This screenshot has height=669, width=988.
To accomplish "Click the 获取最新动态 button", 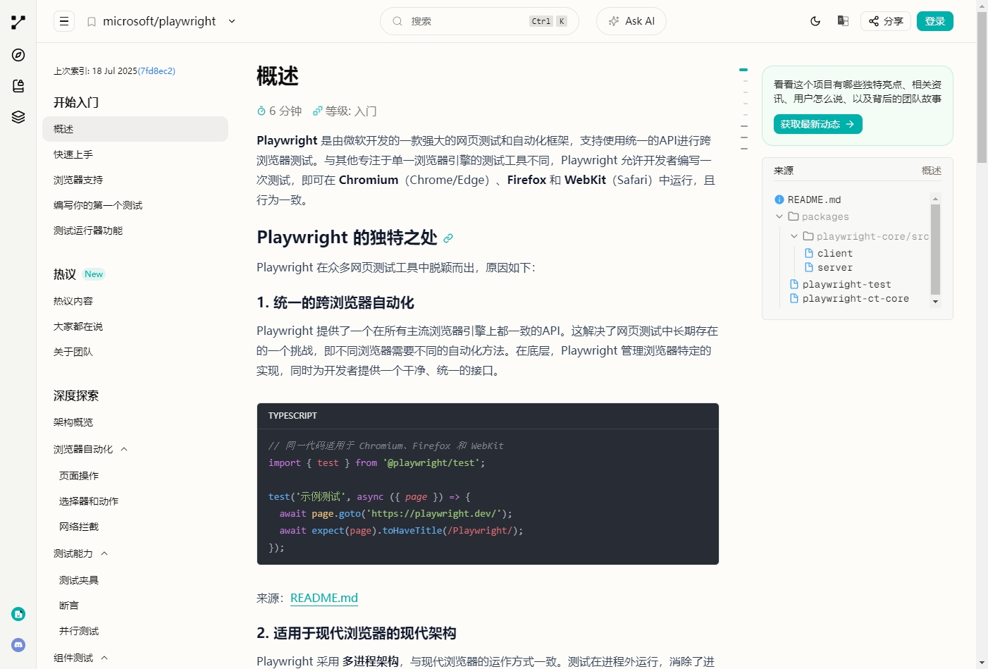I will pos(817,124).
